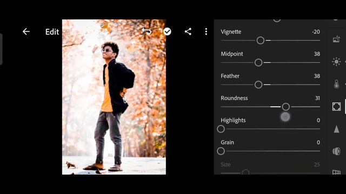The image size is (346, 194).
Task: Click the Vignette label
Action: (231, 32)
